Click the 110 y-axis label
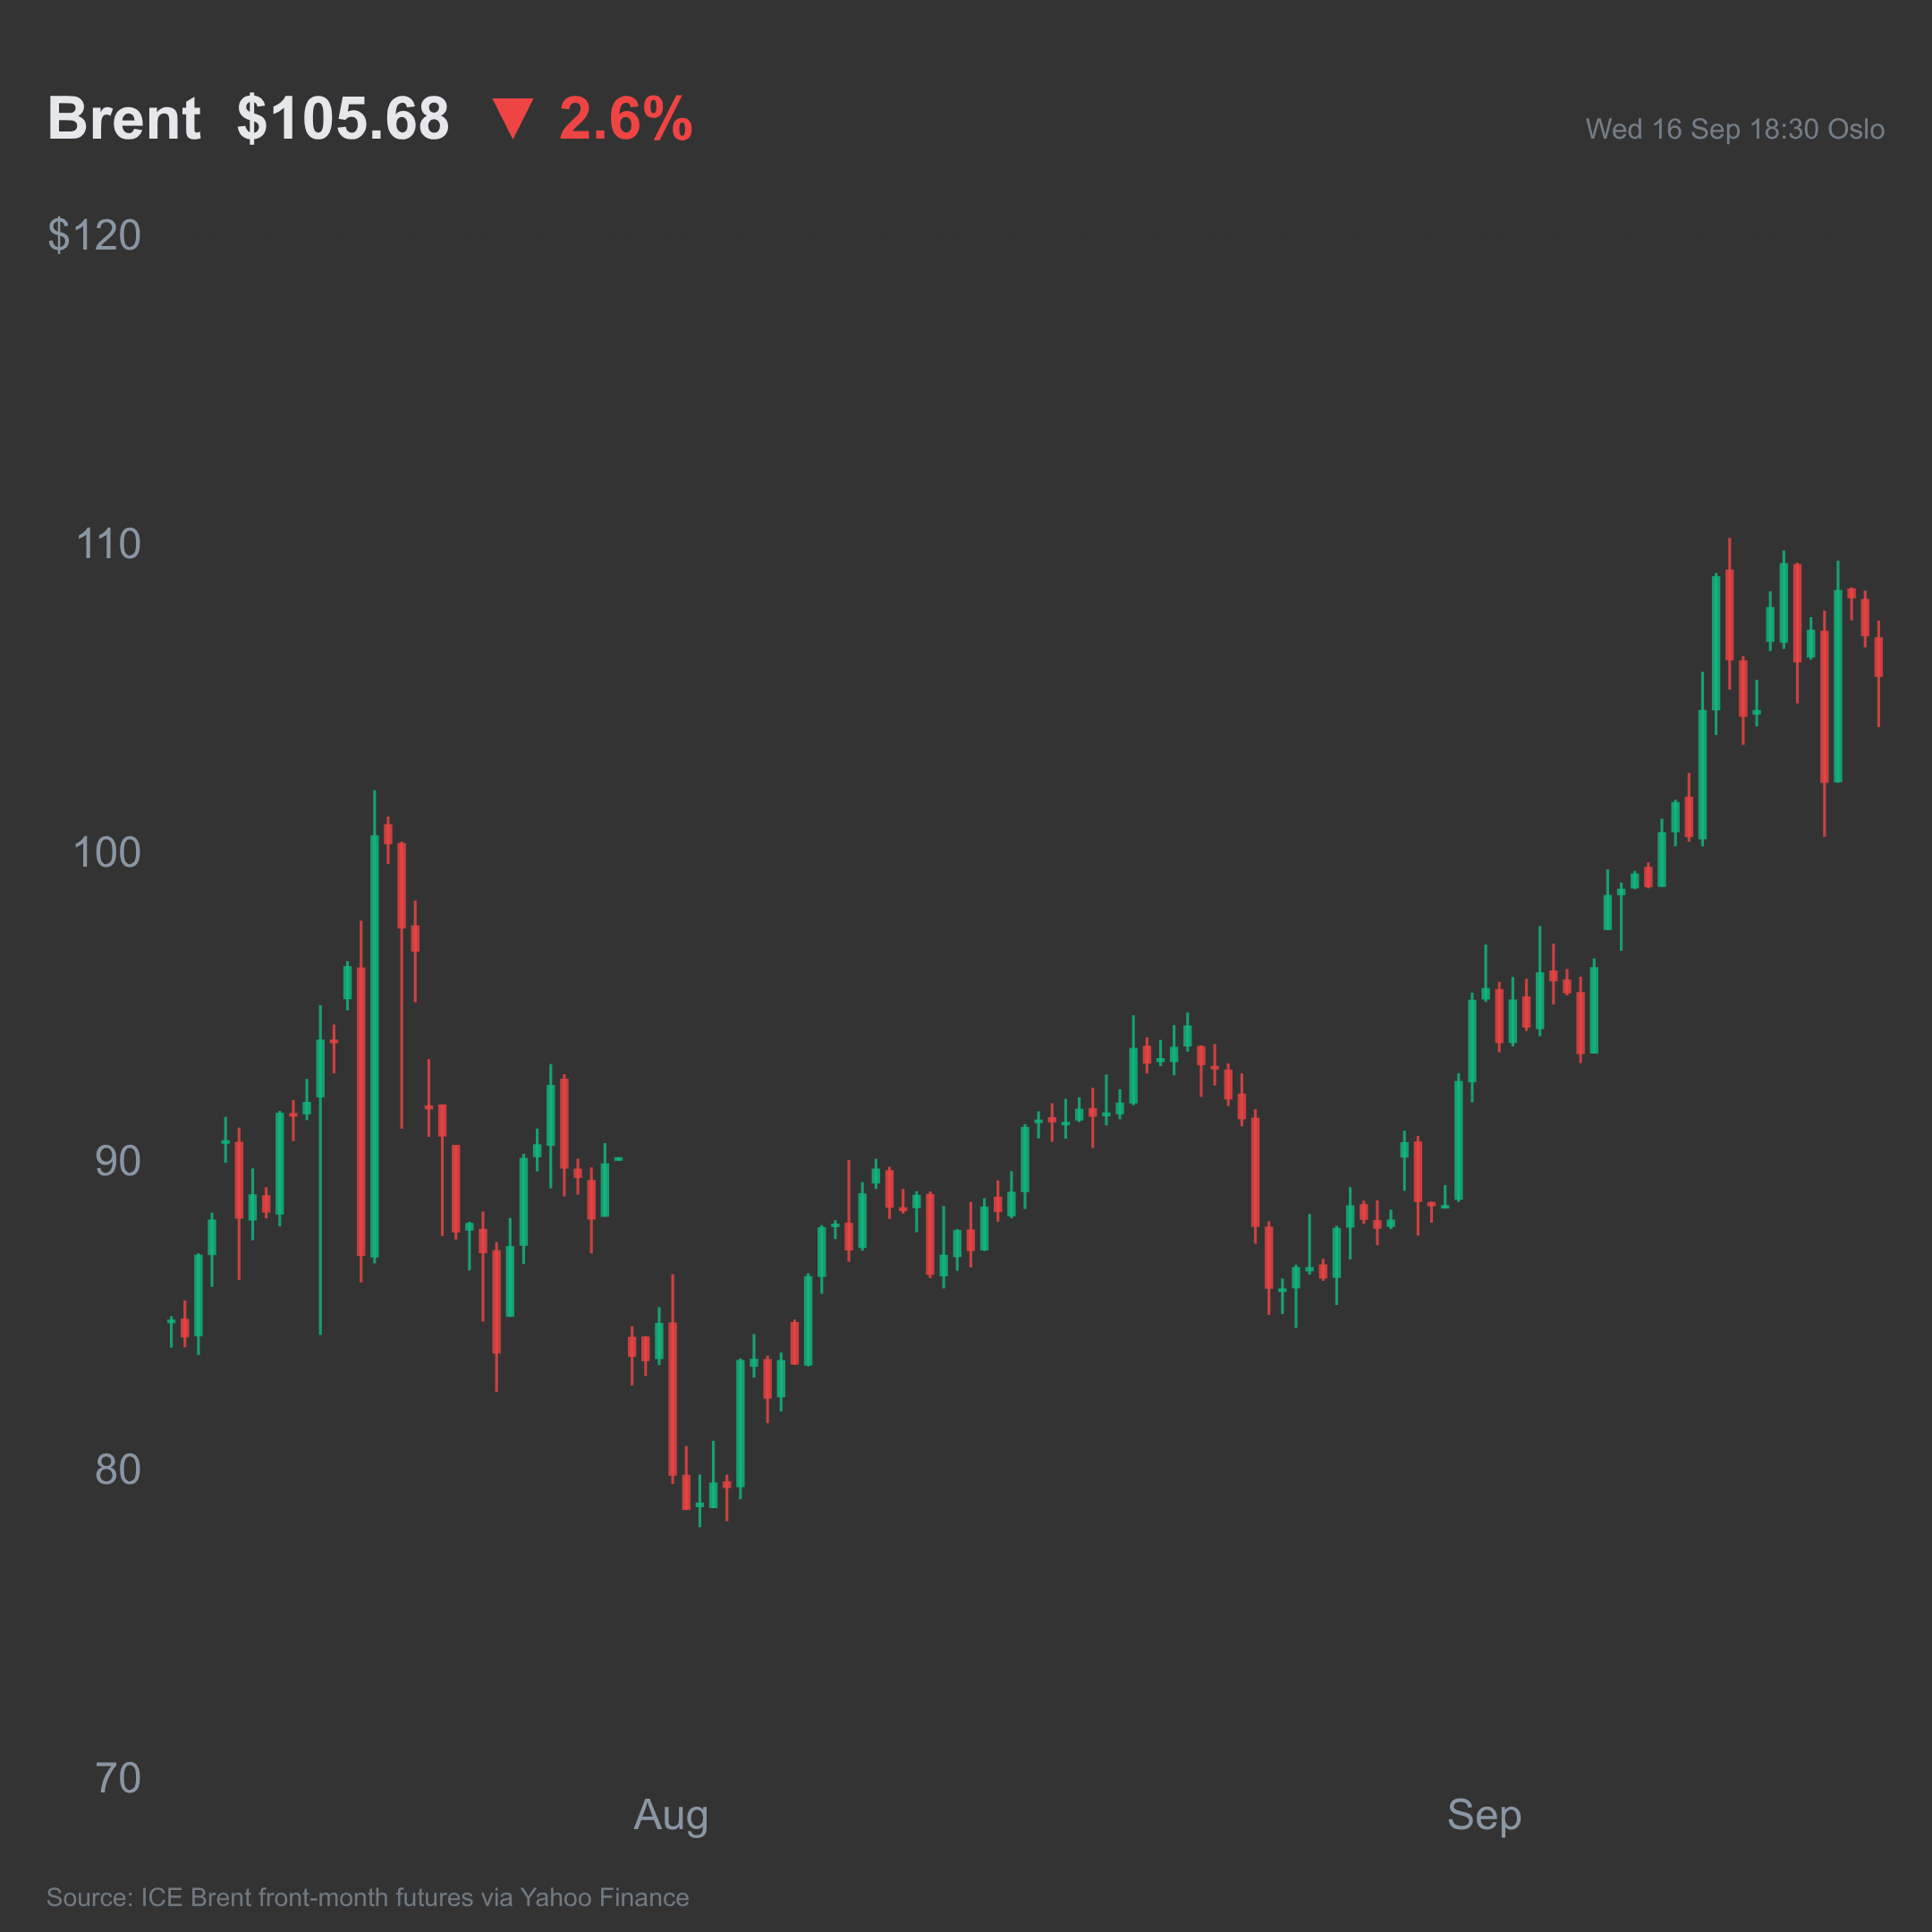 108,544
